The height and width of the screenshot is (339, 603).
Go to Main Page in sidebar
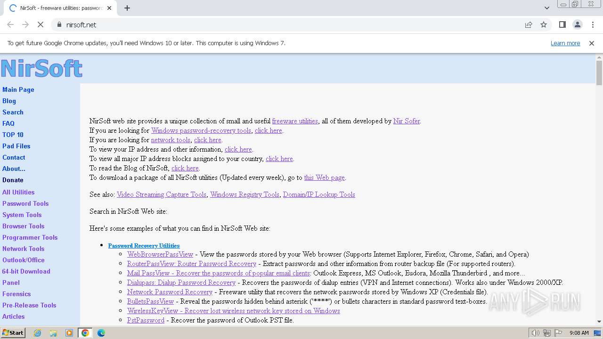pyautogui.click(x=18, y=89)
